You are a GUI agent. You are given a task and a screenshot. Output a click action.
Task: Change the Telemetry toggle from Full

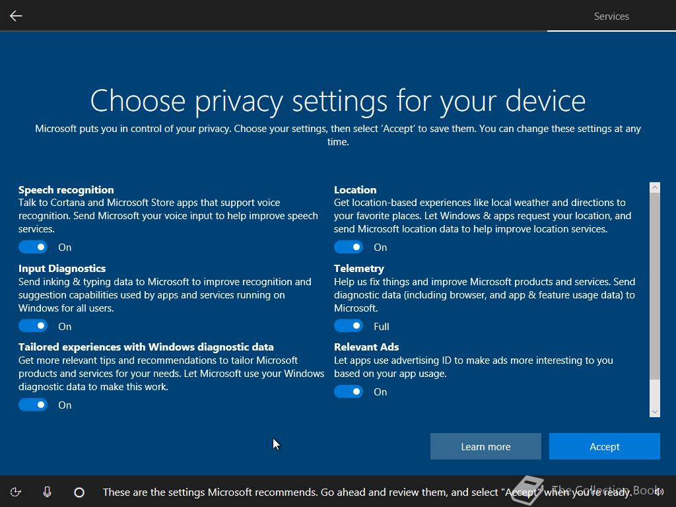coord(349,326)
